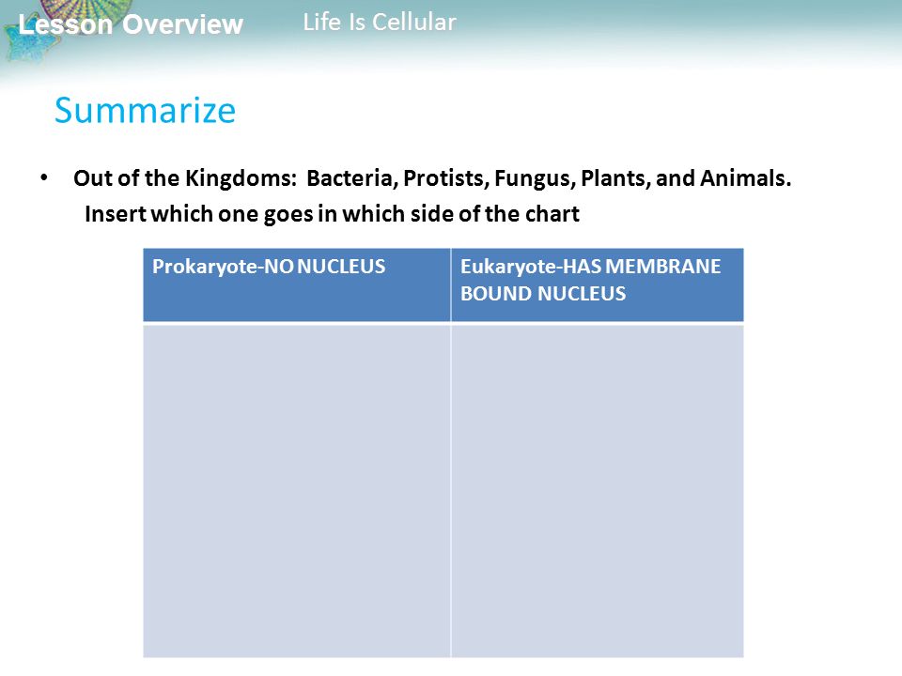Click the Summarize slide title
The width and height of the screenshot is (902, 676).
point(145,111)
